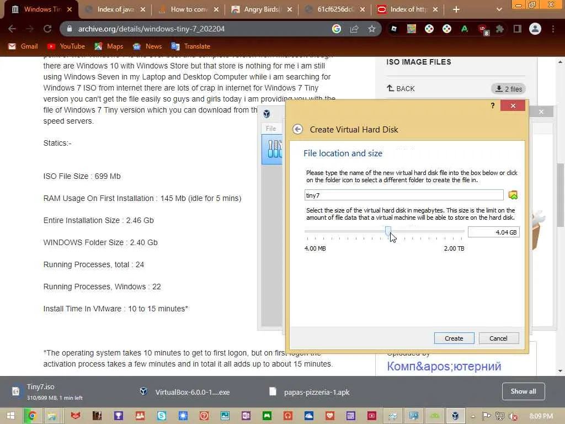Switch to the 61cf6256dc tab
Viewport: 565px width, 424px height.
pos(335,9)
